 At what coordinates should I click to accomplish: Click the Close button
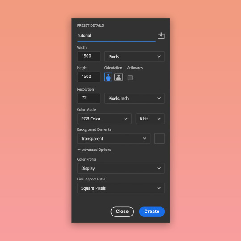point(122,212)
